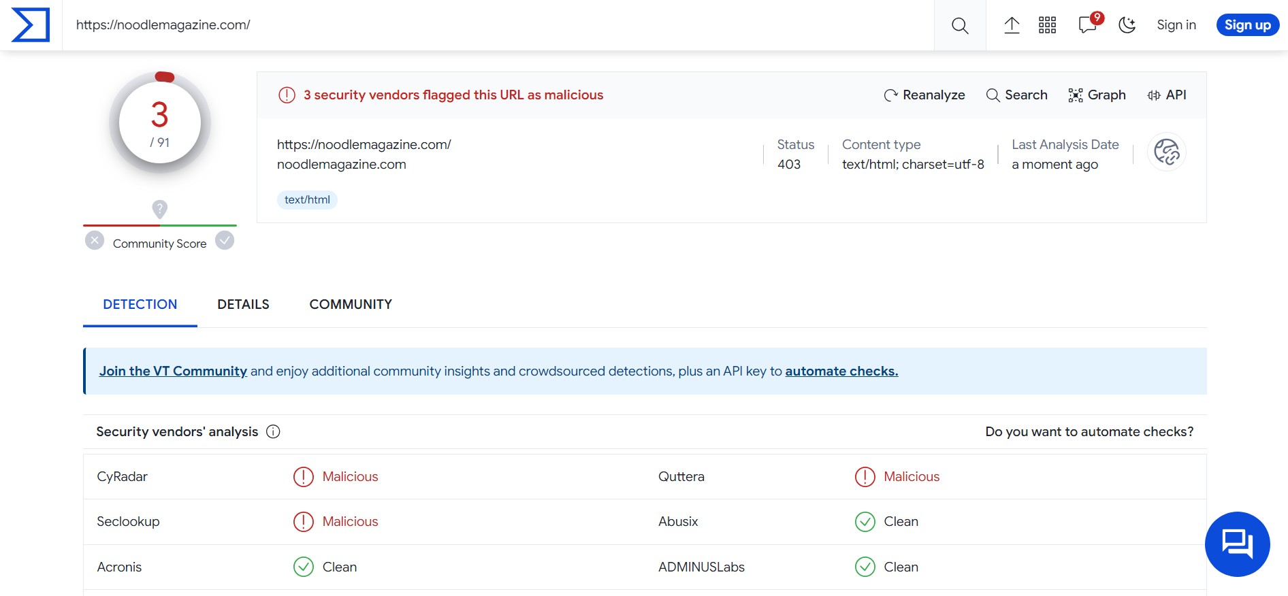The height and width of the screenshot is (596, 1288).
Task: Click the 'a moment ago' analysis date
Action: 1054,165
